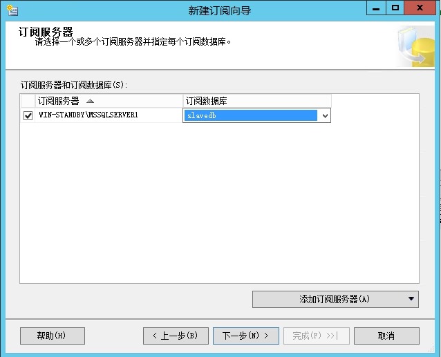
Task: Go back with the 上一步(B) button
Action: [175, 336]
